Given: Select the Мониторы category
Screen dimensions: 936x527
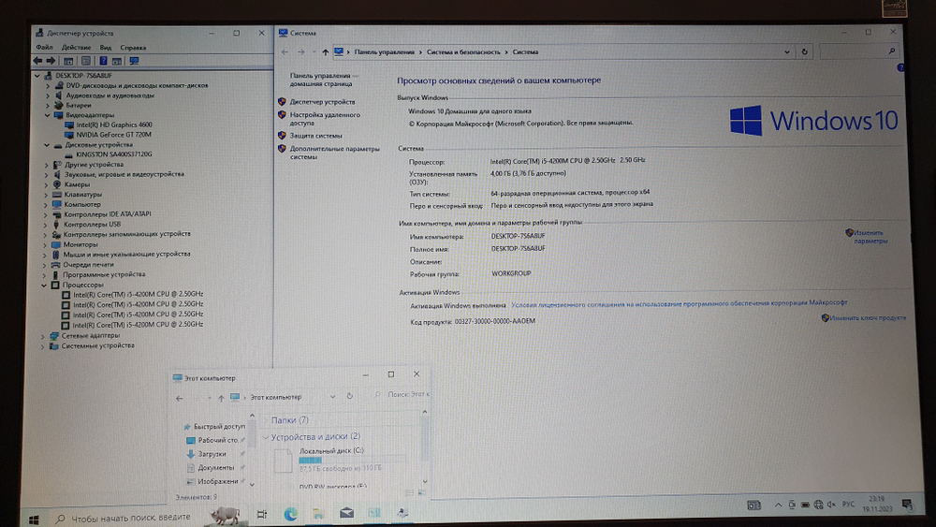Looking at the screenshot, I should [80, 244].
